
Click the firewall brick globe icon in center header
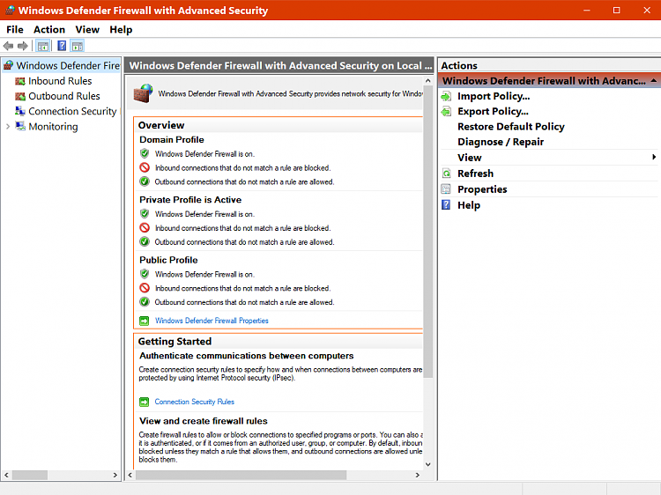click(143, 93)
